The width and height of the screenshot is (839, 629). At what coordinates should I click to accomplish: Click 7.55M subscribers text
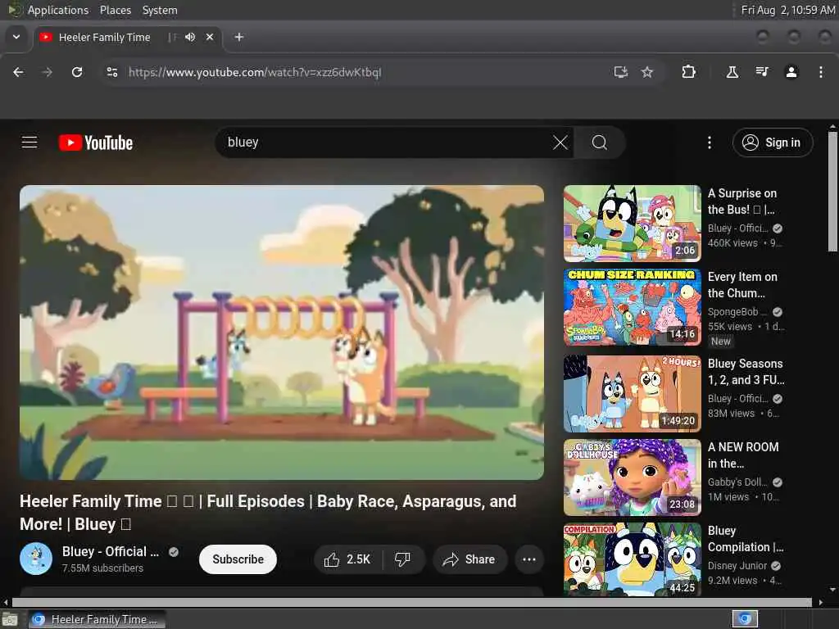click(x=102, y=568)
